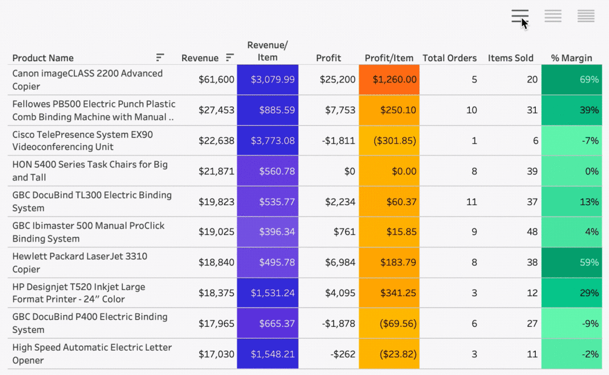Click the $61,600 revenue value

point(216,80)
